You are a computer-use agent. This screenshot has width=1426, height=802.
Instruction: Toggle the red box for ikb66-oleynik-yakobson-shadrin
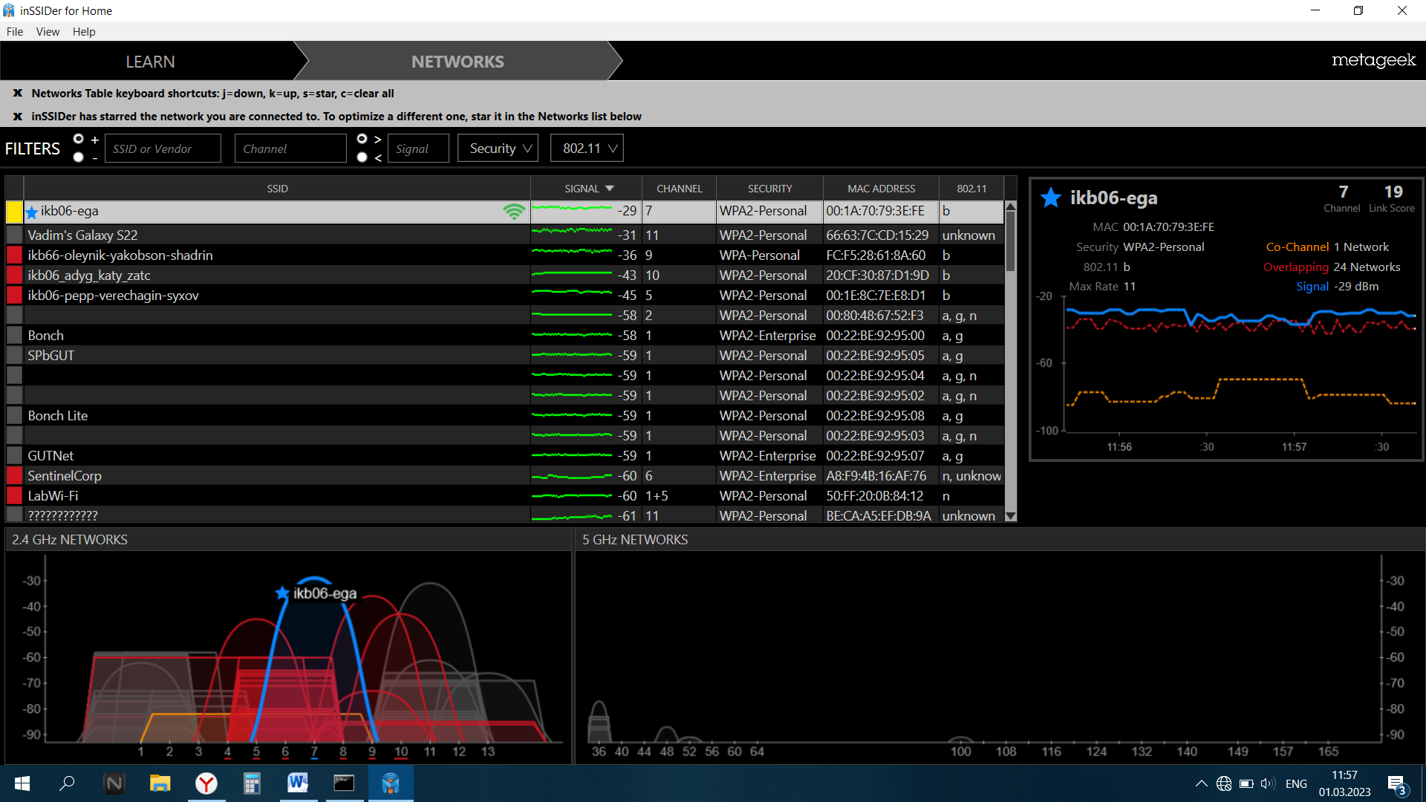pyautogui.click(x=14, y=255)
